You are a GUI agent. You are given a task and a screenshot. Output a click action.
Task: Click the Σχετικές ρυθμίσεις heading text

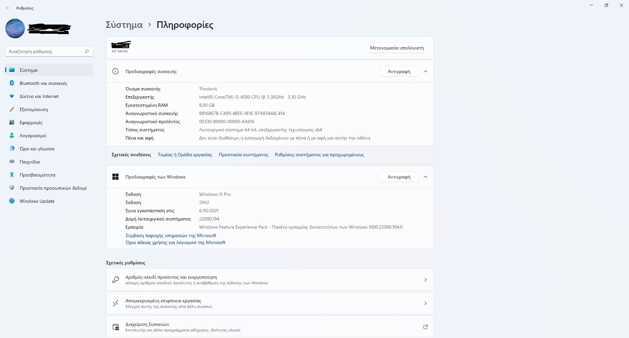coord(125,263)
